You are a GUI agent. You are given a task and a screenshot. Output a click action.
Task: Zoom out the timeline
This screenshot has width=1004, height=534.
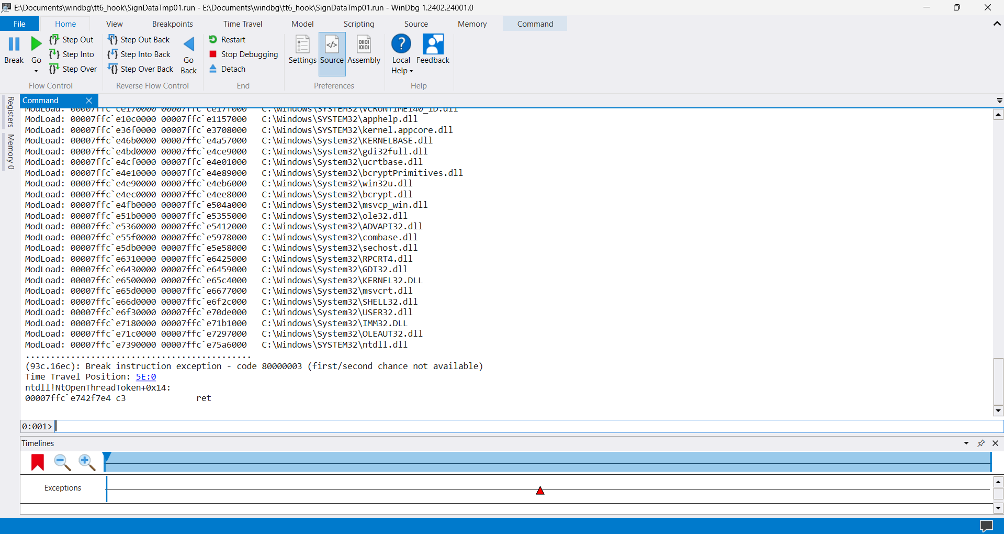click(62, 462)
